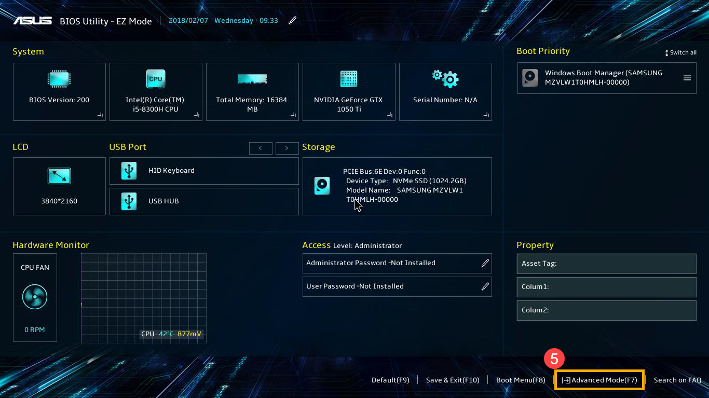Click User Password -Not Installed row
This screenshot has width=709, height=398.
tap(397, 286)
